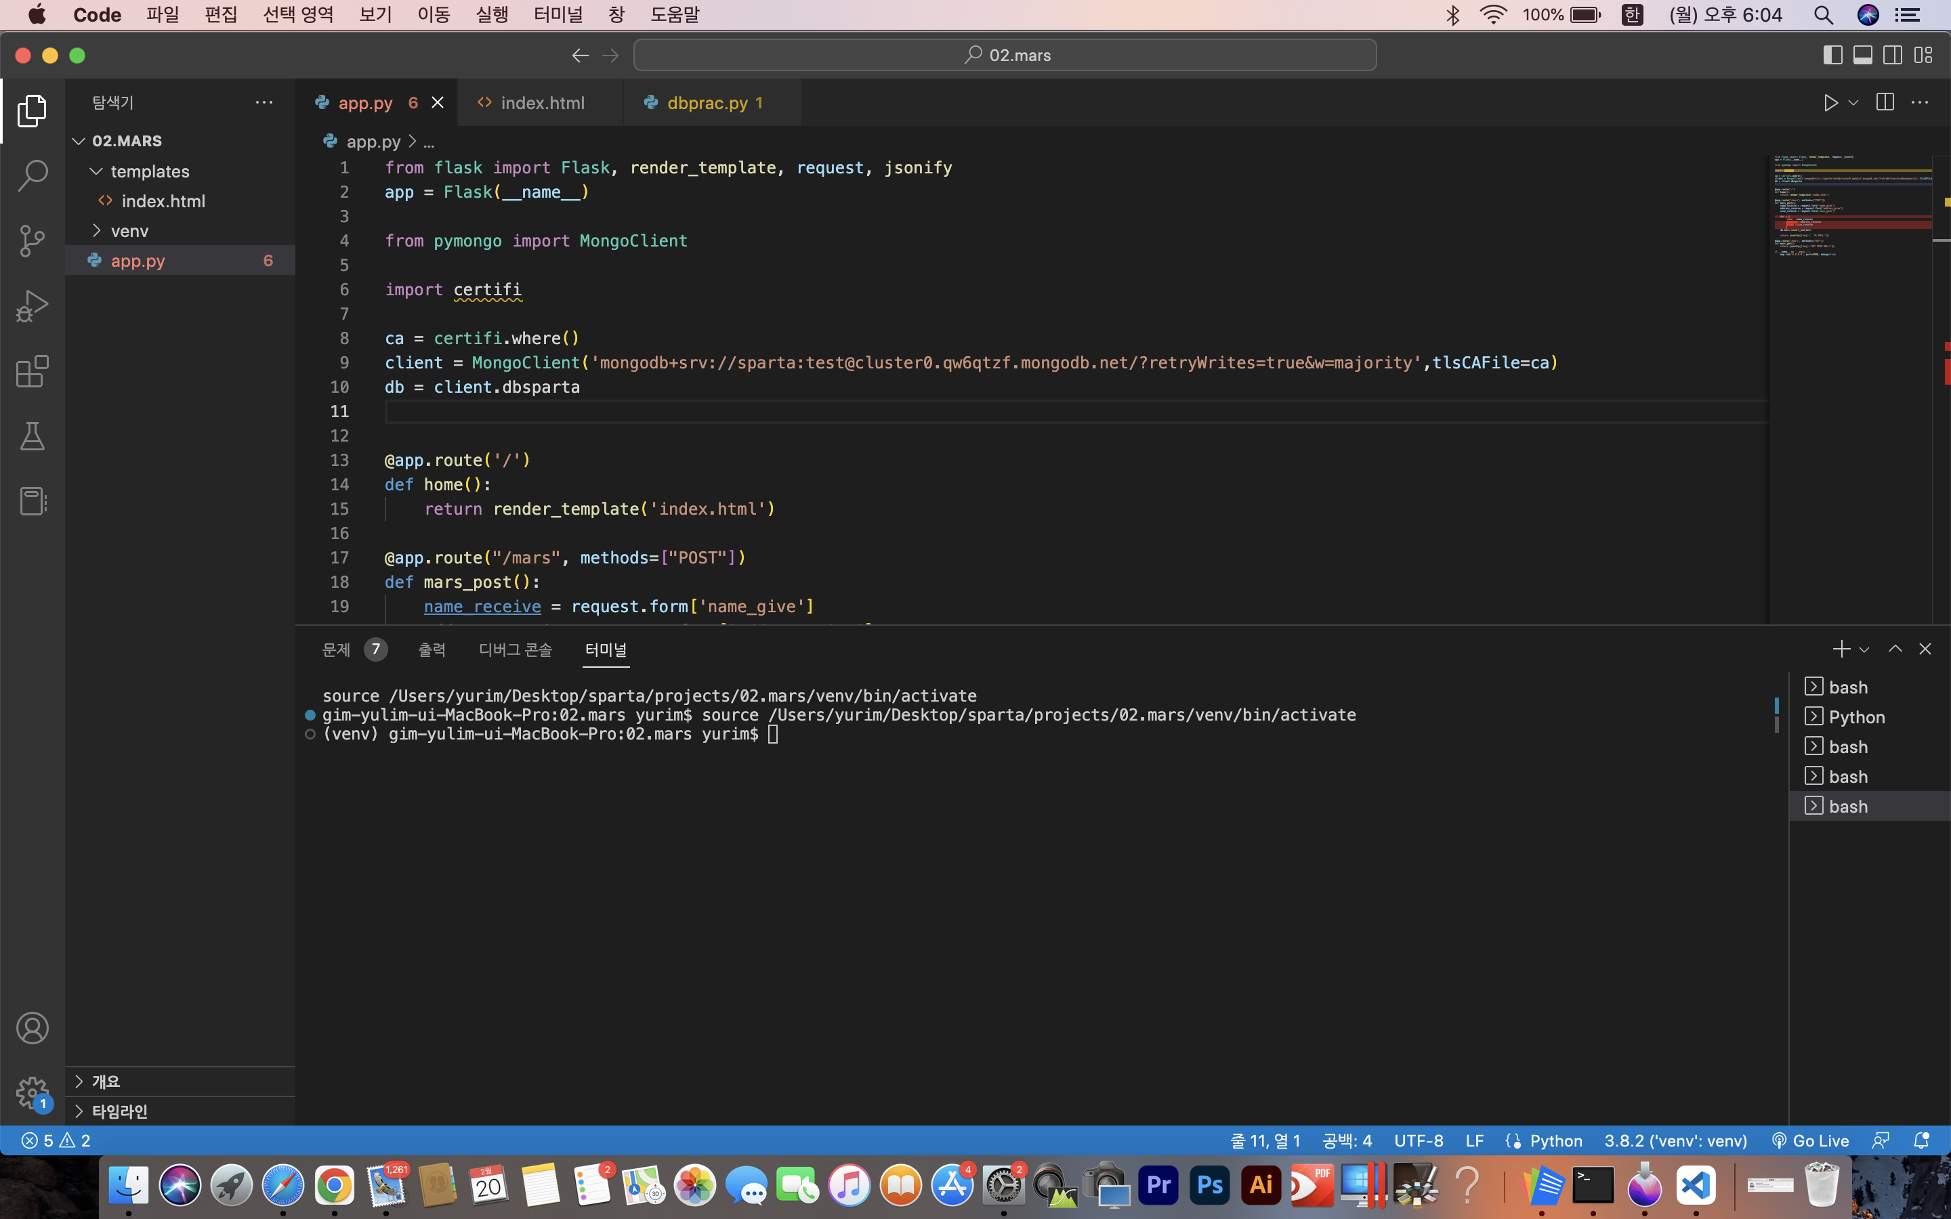Image resolution: width=1951 pixels, height=1219 pixels.
Task: Select the Python terminal in list
Action: pyautogui.click(x=1869, y=717)
